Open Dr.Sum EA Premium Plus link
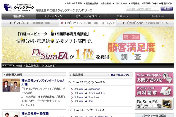The width and height of the screenshot is (176, 117). coord(89,93)
